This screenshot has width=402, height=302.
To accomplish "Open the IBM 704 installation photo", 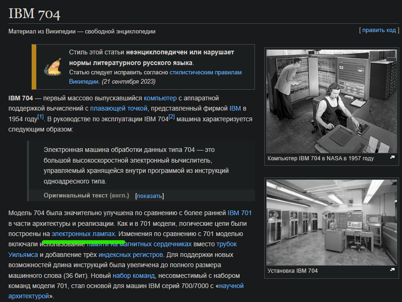I will [x=331, y=223].
